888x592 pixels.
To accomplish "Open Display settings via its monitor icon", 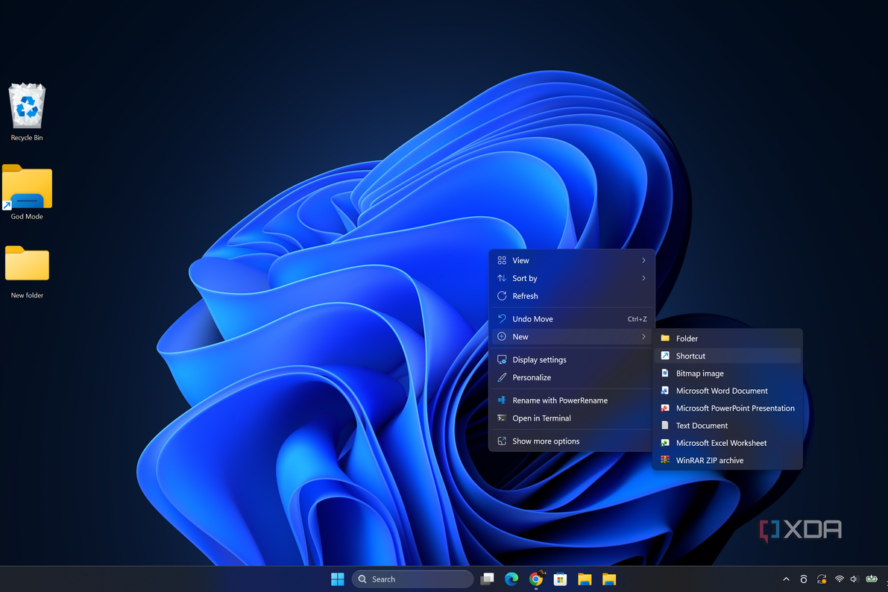I will coord(502,359).
